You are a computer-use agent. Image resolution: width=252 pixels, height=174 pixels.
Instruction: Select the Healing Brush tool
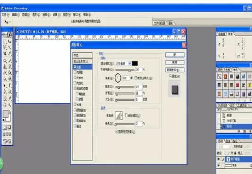[5, 61]
